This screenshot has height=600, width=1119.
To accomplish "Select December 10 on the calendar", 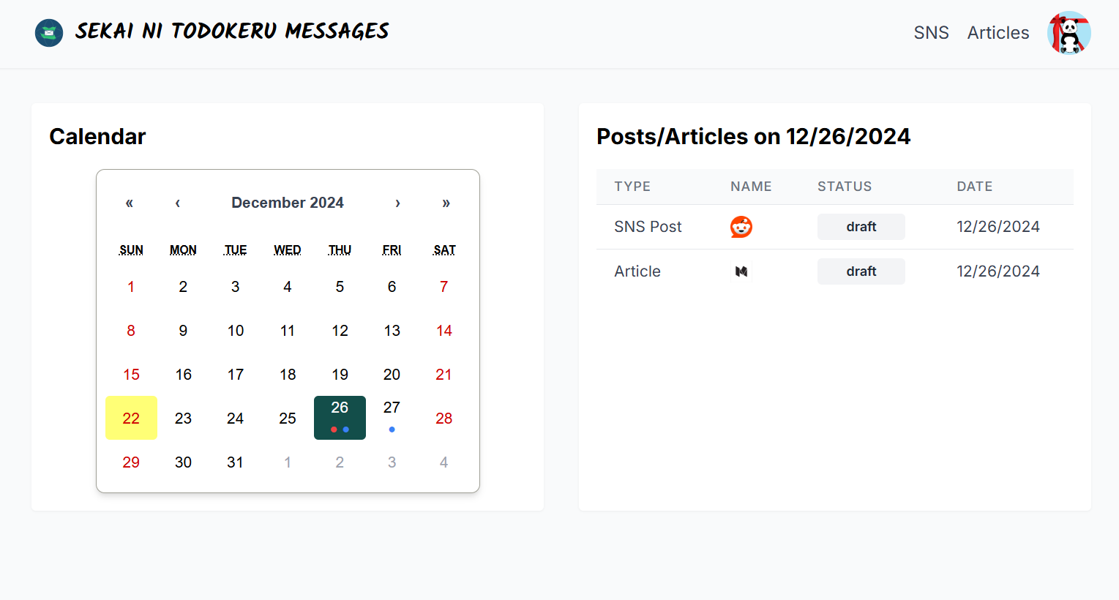I will [235, 331].
